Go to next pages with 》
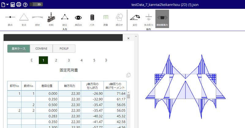This screenshot has height=128, width=245. click(106, 60)
